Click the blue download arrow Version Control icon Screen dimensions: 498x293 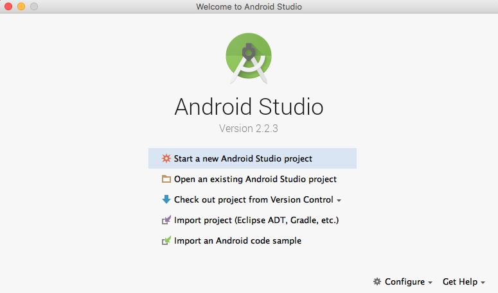[x=166, y=199]
